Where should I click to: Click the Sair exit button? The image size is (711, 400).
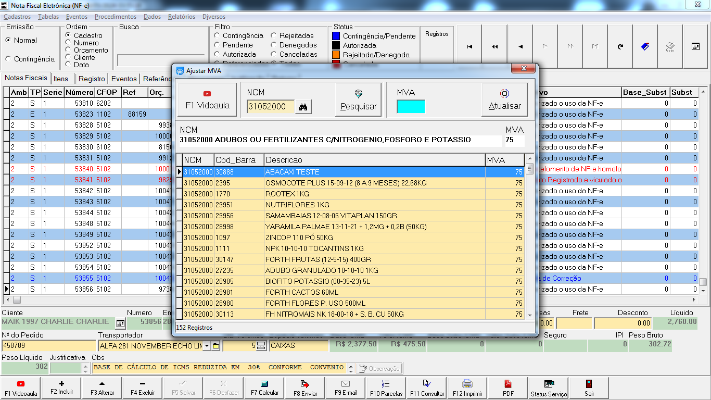[589, 389]
